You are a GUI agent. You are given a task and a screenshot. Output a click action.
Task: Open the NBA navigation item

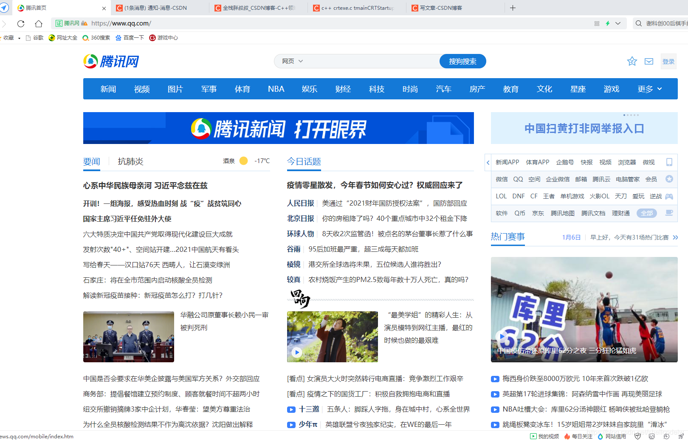276,89
